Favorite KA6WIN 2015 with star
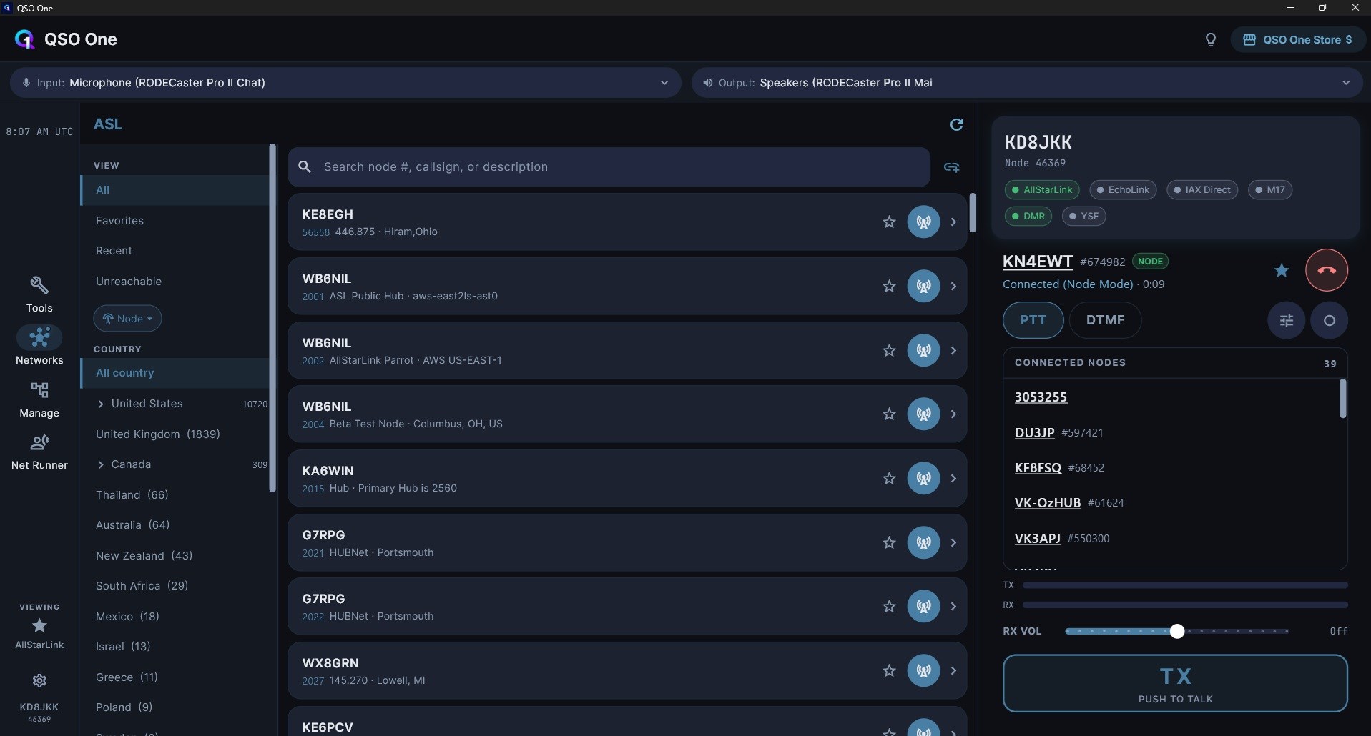Screen dimensions: 1371x736 [x=889, y=478]
